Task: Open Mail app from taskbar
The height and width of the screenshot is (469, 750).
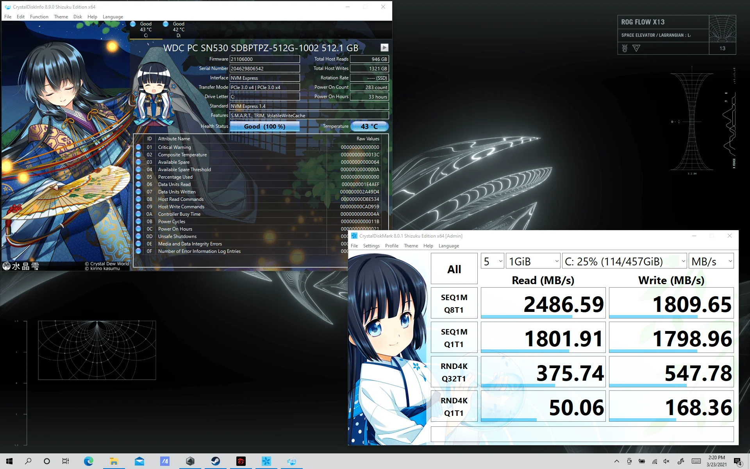Action: [139, 461]
